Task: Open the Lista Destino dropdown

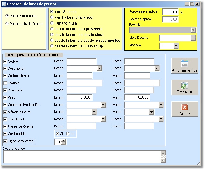Action: (193, 38)
